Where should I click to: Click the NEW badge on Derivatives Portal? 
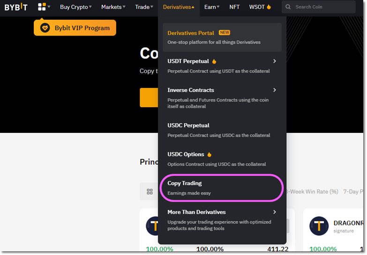pos(225,32)
